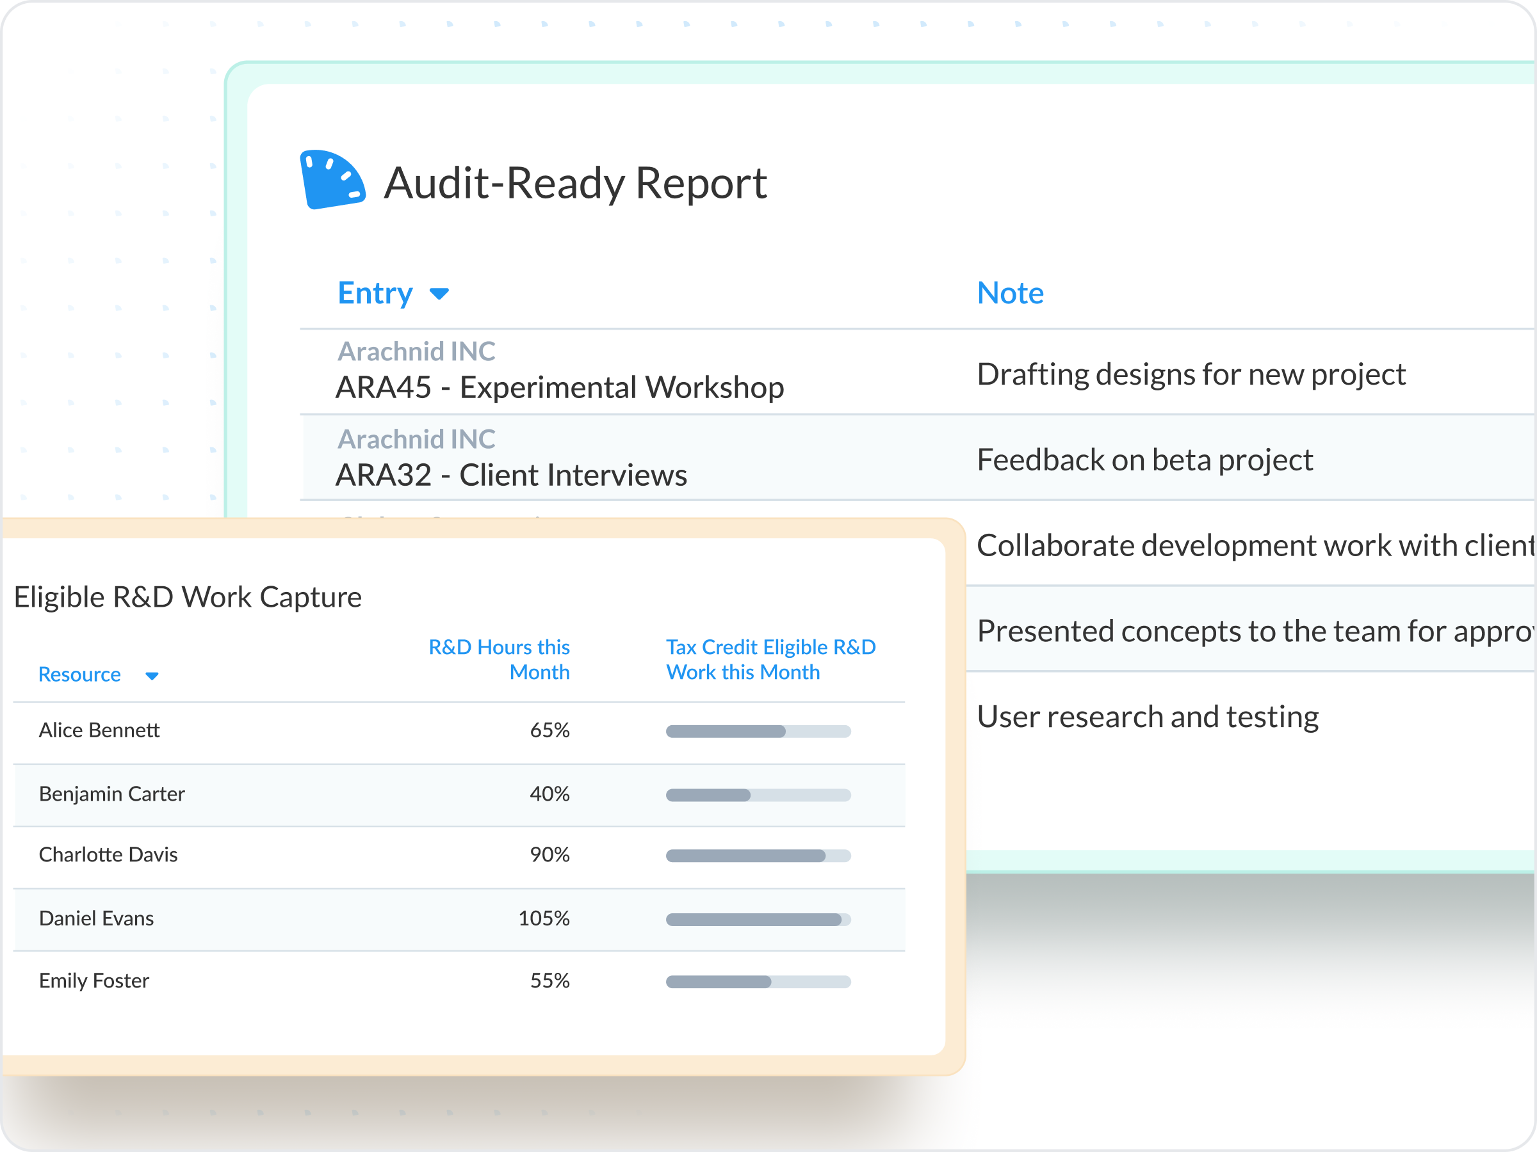The width and height of the screenshot is (1537, 1152).
Task: Click Benjamin Carter's eligibility progress bar
Action: tap(758, 795)
